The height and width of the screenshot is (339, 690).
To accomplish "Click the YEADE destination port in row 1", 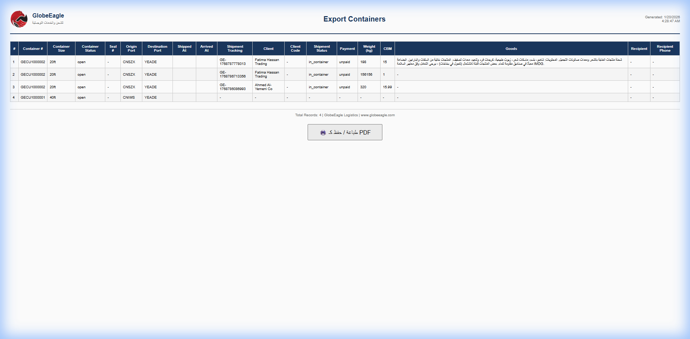I will [151, 62].
